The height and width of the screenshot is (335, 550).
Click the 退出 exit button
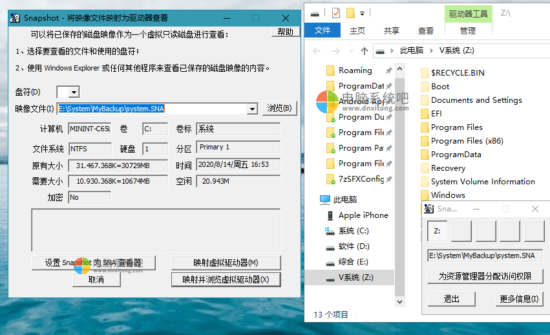tap(451, 299)
